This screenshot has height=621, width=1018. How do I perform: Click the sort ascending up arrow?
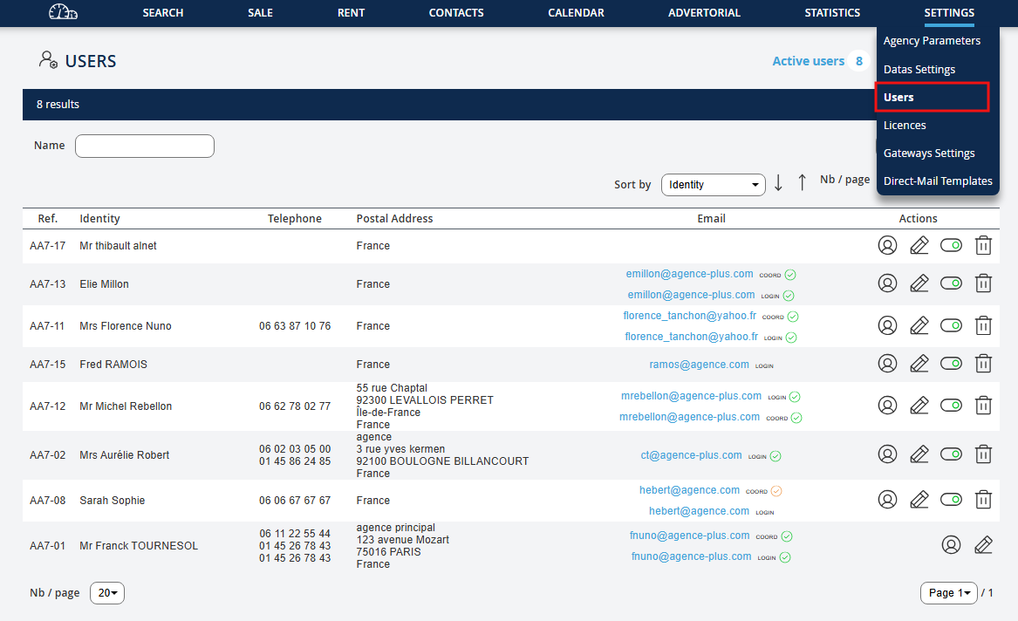pyautogui.click(x=802, y=183)
